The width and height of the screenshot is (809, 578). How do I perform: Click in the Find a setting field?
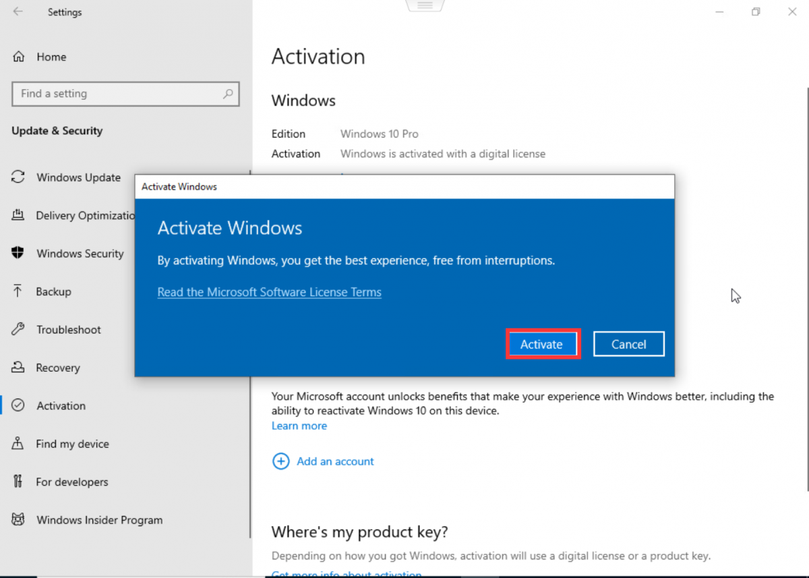125,94
